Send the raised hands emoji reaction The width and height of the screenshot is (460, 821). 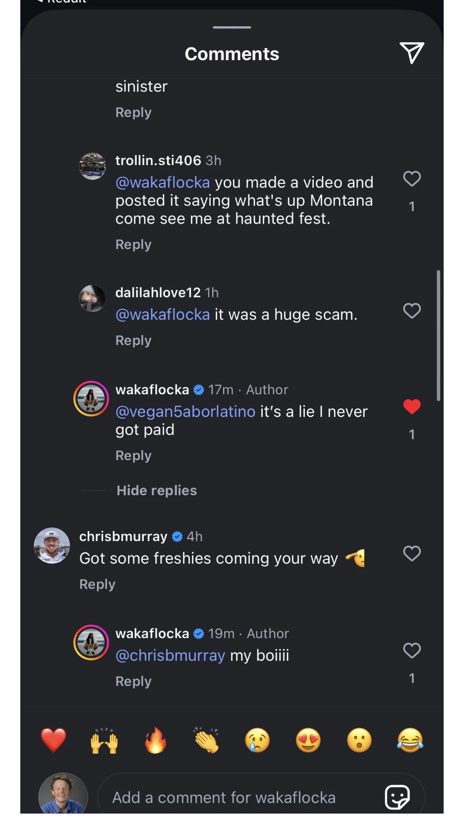104,740
